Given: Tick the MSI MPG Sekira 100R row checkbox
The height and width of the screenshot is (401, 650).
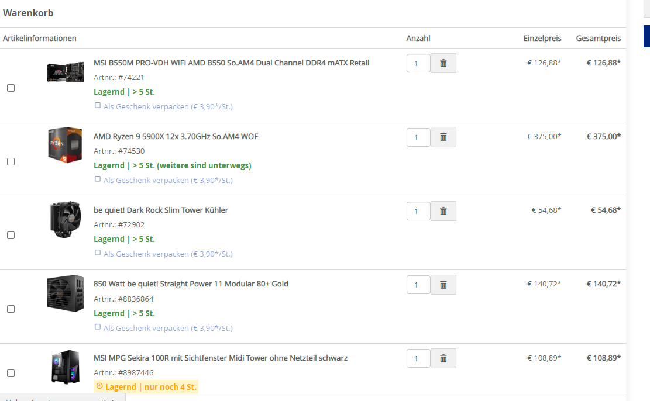Looking at the screenshot, I should pos(11,374).
